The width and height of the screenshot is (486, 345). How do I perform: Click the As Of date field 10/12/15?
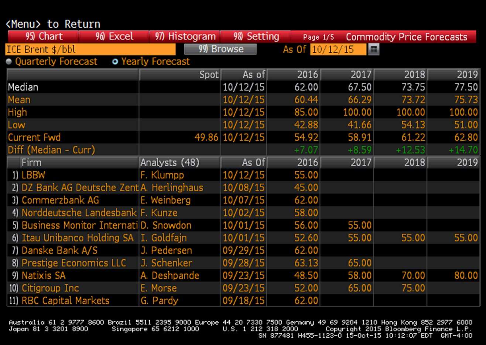[x=338, y=49]
